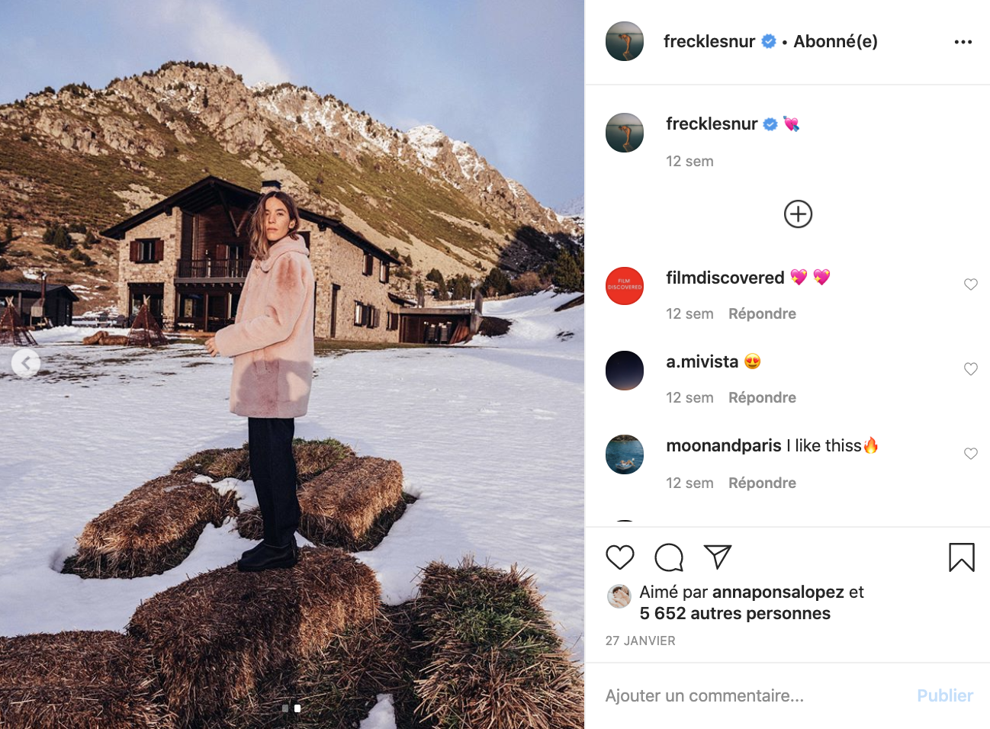Open the three-dot more options menu
990x729 pixels.
click(963, 42)
